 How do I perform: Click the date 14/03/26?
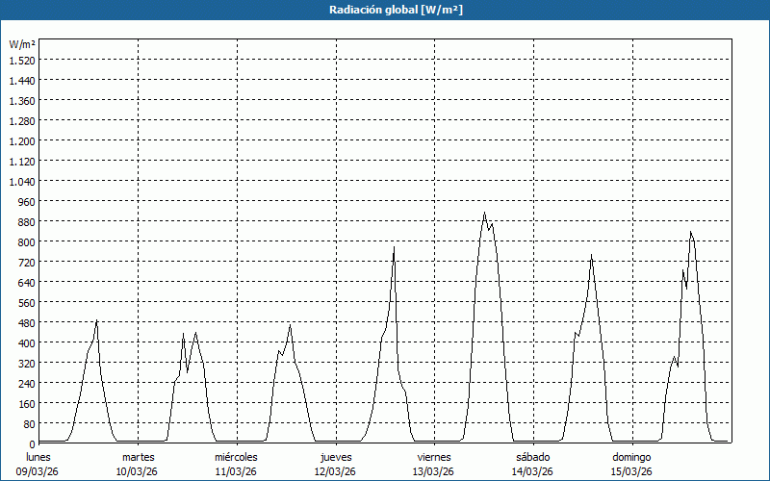click(532, 471)
